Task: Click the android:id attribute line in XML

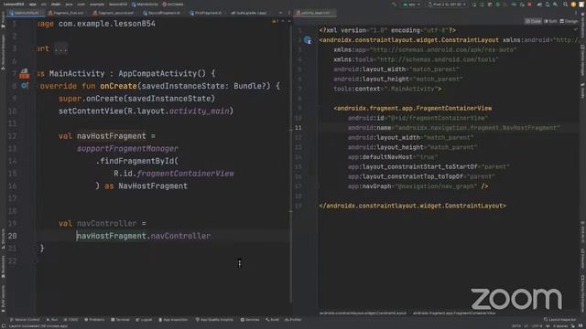Action: (x=418, y=118)
